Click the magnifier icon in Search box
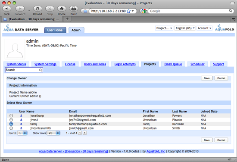This screenshot has width=237, height=162. [41, 70]
